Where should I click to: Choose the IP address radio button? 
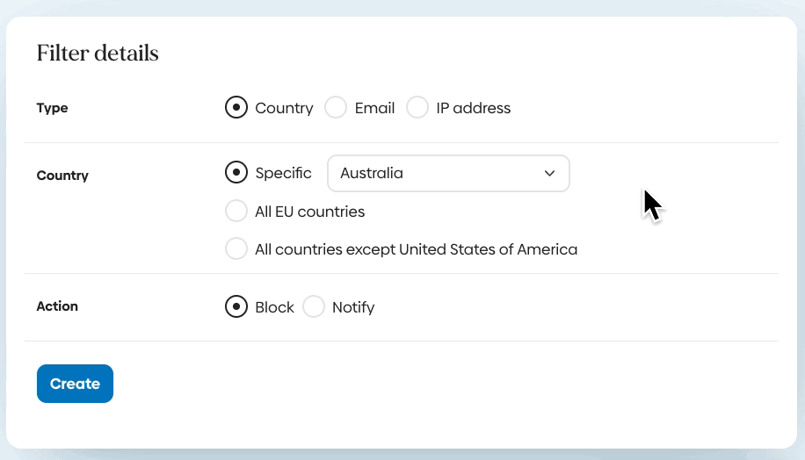click(x=417, y=108)
